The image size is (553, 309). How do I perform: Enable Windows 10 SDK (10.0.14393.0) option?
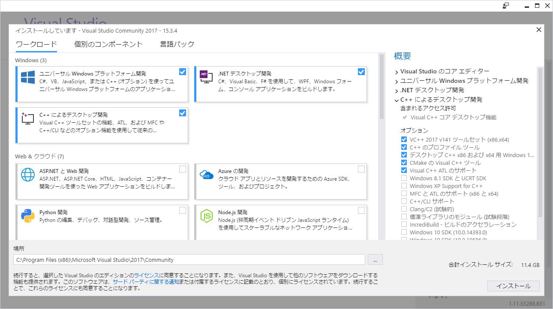coord(404,232)
